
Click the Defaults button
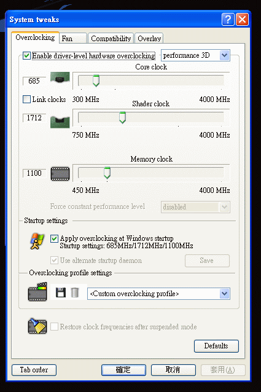click(x=216, y=346)
